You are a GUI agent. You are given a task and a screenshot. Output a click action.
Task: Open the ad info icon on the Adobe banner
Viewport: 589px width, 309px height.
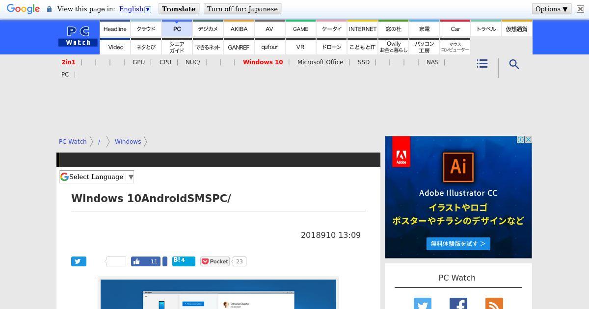pos(521,140)
